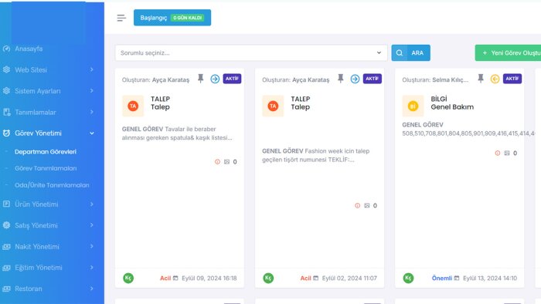Pin the Fashion week task card
This screenshot has height=304, width=541.
[x=341, y=79]
